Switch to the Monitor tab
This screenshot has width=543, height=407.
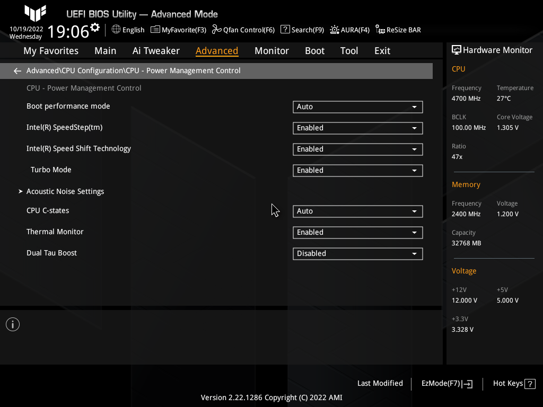271,51
